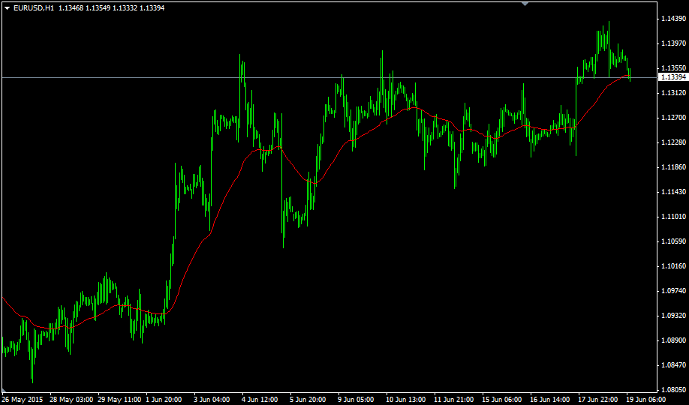Click price level 1.08470 on scale
The width and height of the screenshot is (689, 405).
674,365
